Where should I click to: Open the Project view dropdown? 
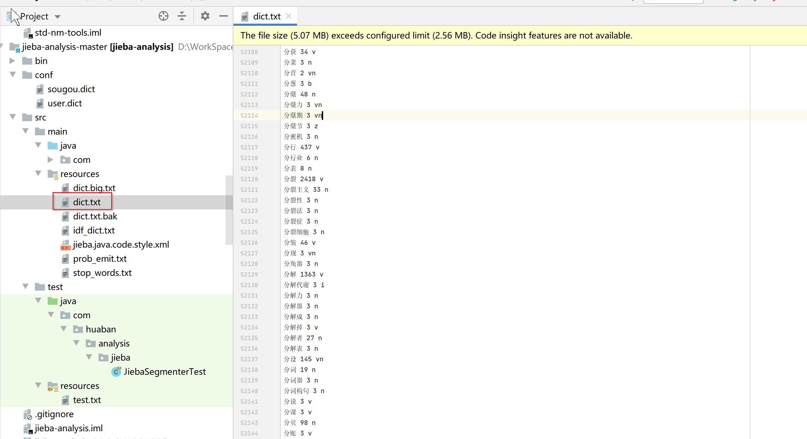point(58,17)
